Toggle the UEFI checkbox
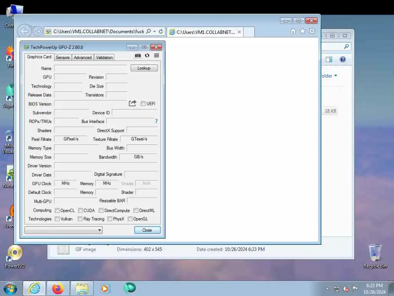The width and height of the screenshot is (394, 296). tap(143, 104)
